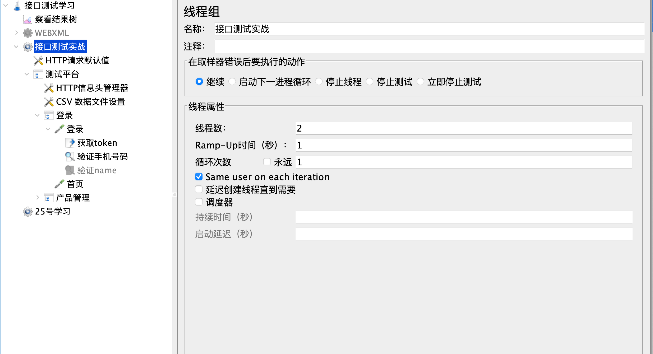This screenshot has height=354, width=653.
Task: Collapse the 测试平台 controller node
Action: coord(27,74)
